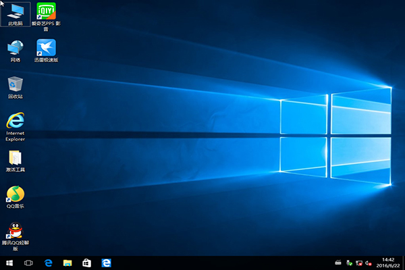The height and width of the screenshot is (270, 405).
Task: Launch Microsoft Edge from the taskbar
Action: (48, 262)
